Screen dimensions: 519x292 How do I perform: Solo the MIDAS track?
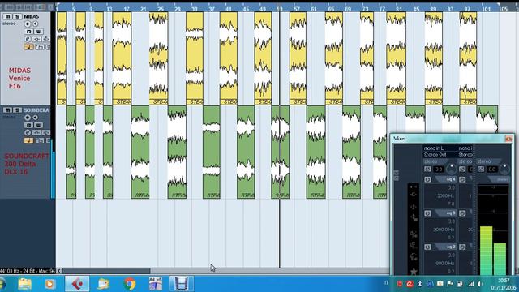(x=17, y=16)
